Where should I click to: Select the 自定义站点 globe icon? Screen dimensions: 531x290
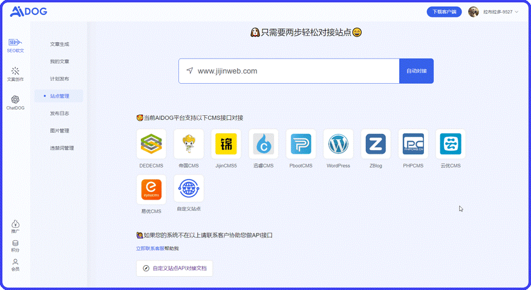click(189, 188)
